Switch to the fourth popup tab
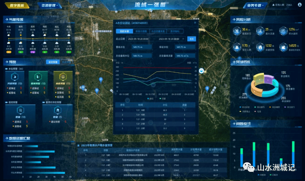The height and width of the screenshot is (181, 305). 175,31
